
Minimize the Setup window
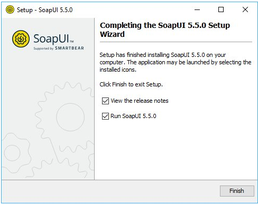(197, 9)
